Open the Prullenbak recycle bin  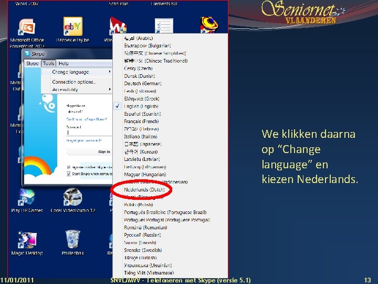72,242
